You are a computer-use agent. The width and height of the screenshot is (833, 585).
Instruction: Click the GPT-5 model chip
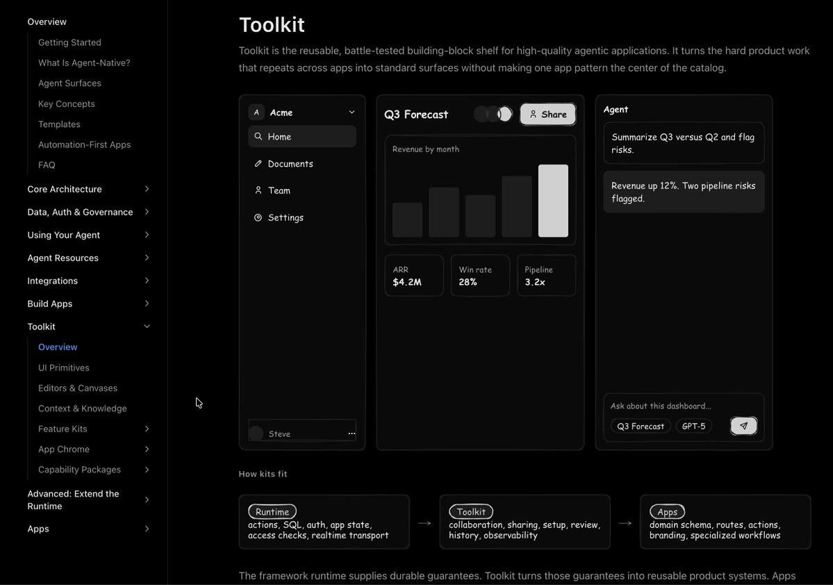(693, 426)
